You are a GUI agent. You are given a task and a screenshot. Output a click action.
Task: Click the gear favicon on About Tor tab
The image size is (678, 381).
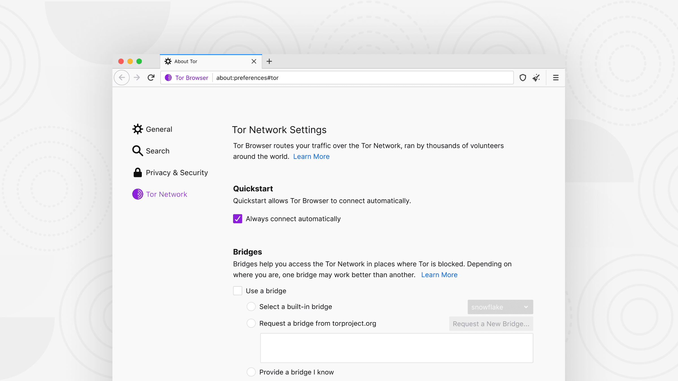[168, 61]
